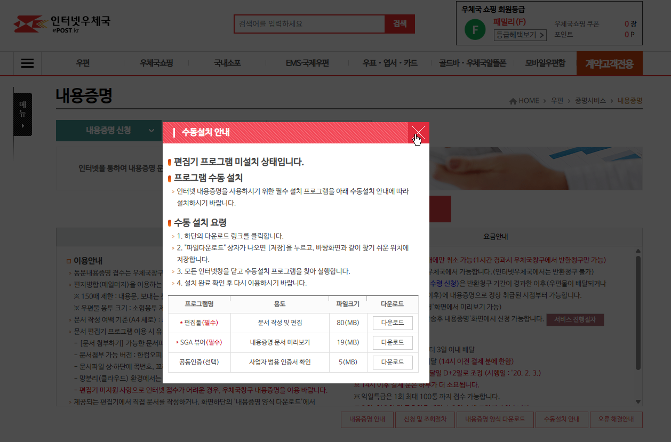Screen dimensions: 671x442
Task: Open the 우표·엽서·카드 menu
Action: click(390, 63)
